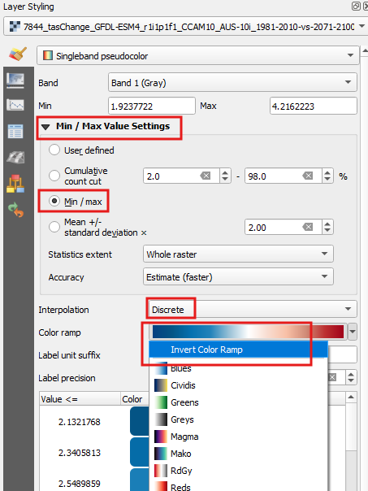Pick the Mako color ramp
This screenshot has height=491, width=368.
[x=238, y=454]
